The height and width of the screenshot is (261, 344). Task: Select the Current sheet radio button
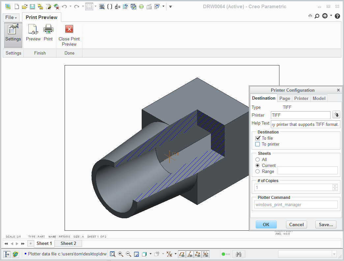(x=258, y=165)
